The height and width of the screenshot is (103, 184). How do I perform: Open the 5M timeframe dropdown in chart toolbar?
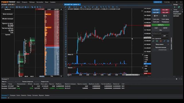pyautogui.click(x=76, y=7)
